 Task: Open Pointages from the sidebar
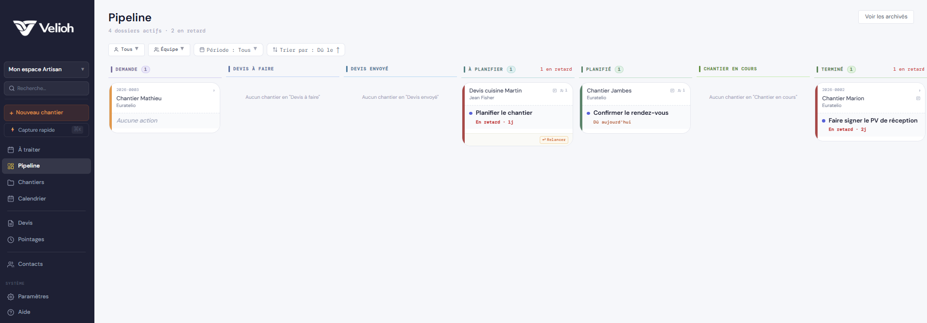coord(46,239)
